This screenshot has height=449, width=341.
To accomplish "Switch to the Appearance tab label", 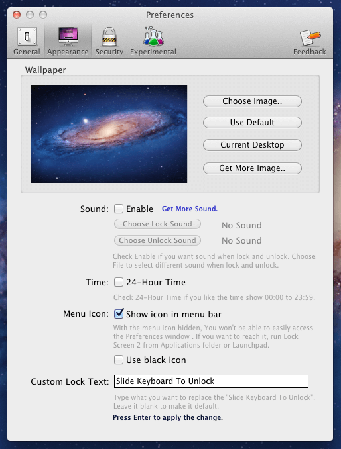I will [68, 52].
